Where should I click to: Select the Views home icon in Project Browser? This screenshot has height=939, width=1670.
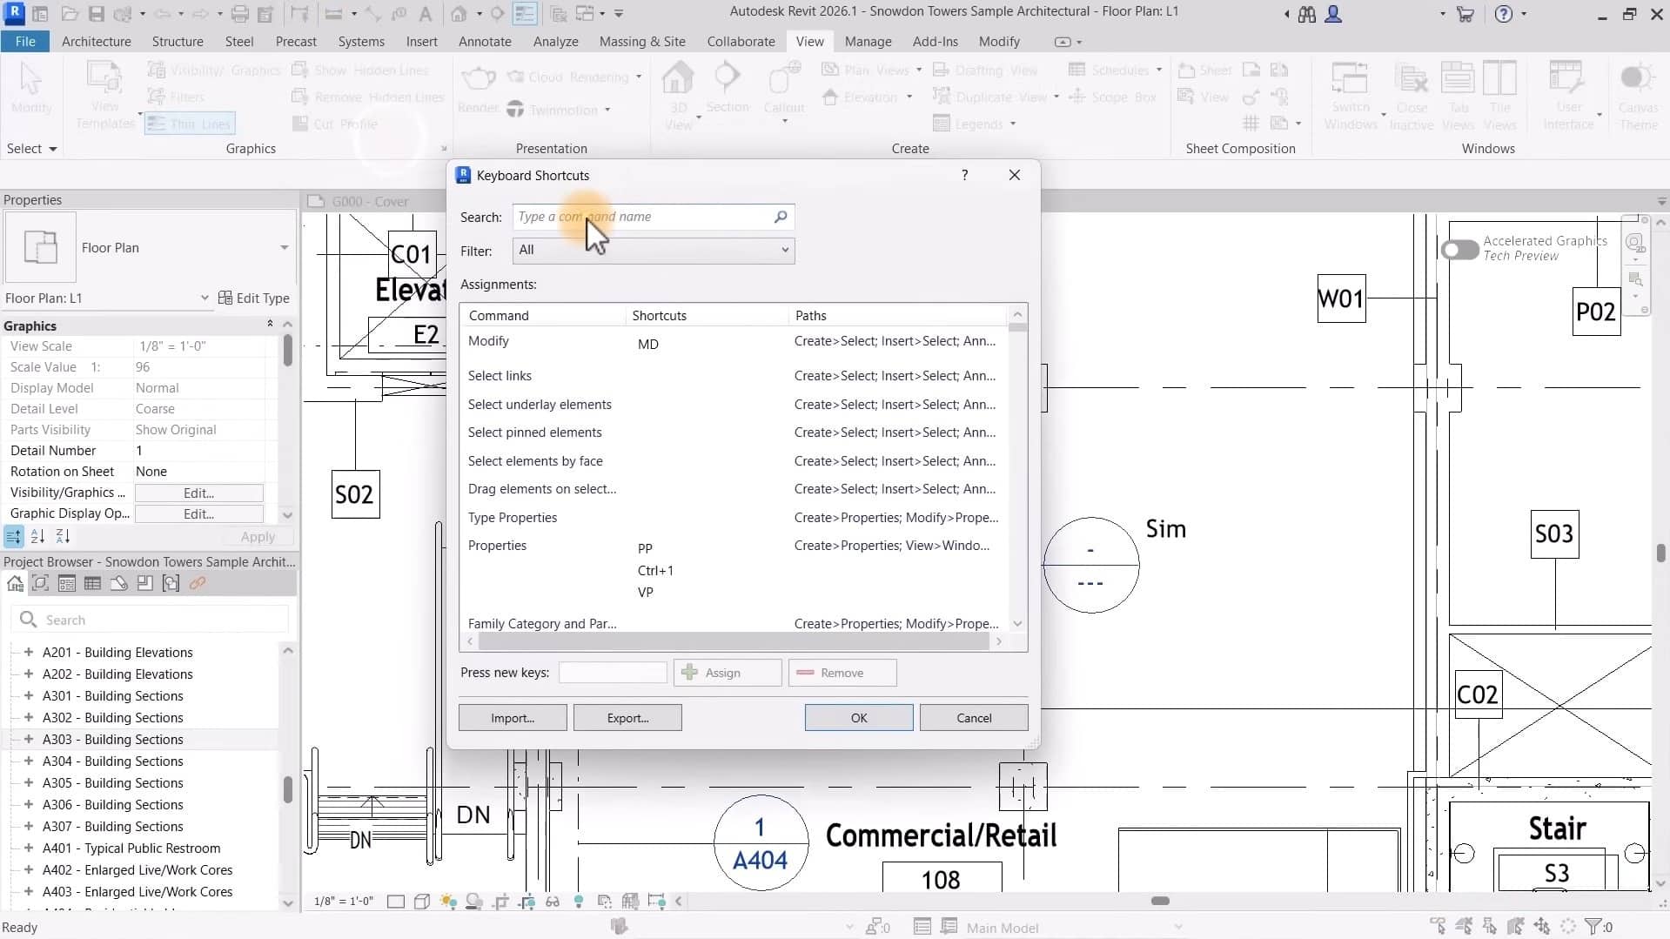click(x=15, y=583)
